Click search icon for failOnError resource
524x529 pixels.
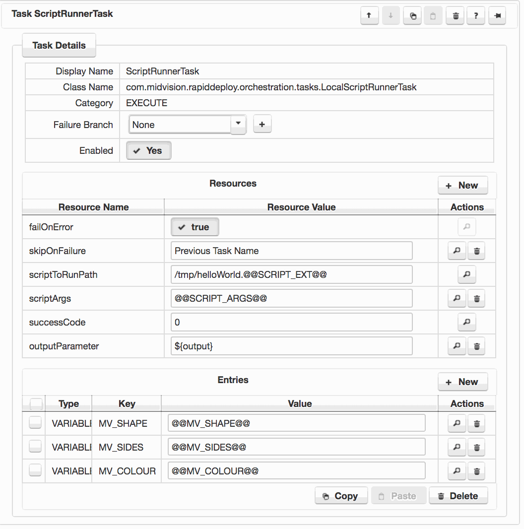466,227
